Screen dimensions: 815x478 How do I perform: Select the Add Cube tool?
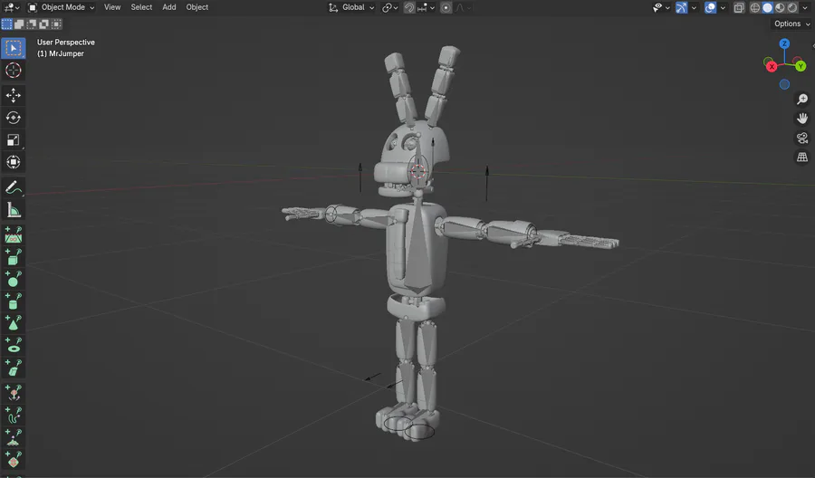tap(14, 257)
